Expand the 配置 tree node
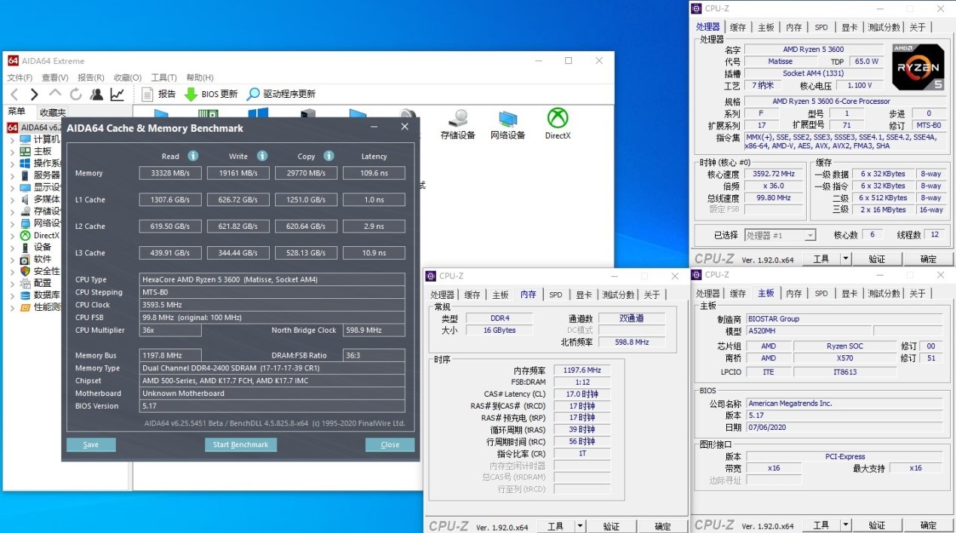 click(x=12, y=283)
